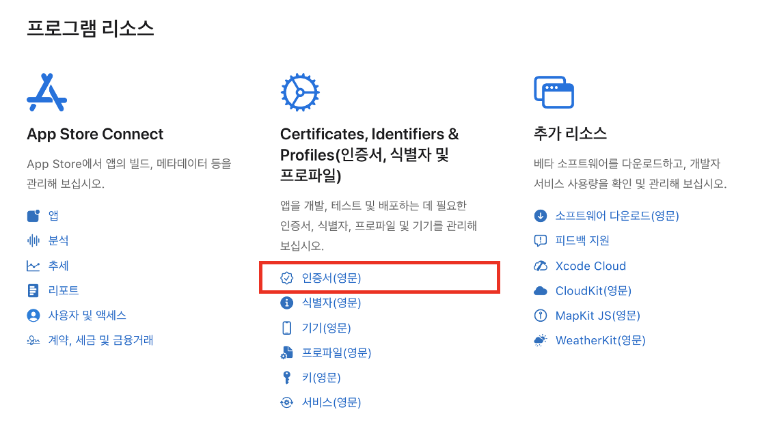
Task: Click the 키 key icon
Action: (x=287, y=378)
